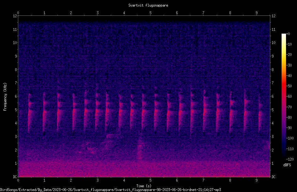The image size is (297, 192).
Task: Click the '11' tick on the left frequency axis
Action: tap(15, 29)
